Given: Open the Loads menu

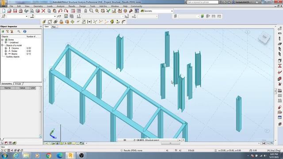Looking at the screenshot, I should click(50, 6).
